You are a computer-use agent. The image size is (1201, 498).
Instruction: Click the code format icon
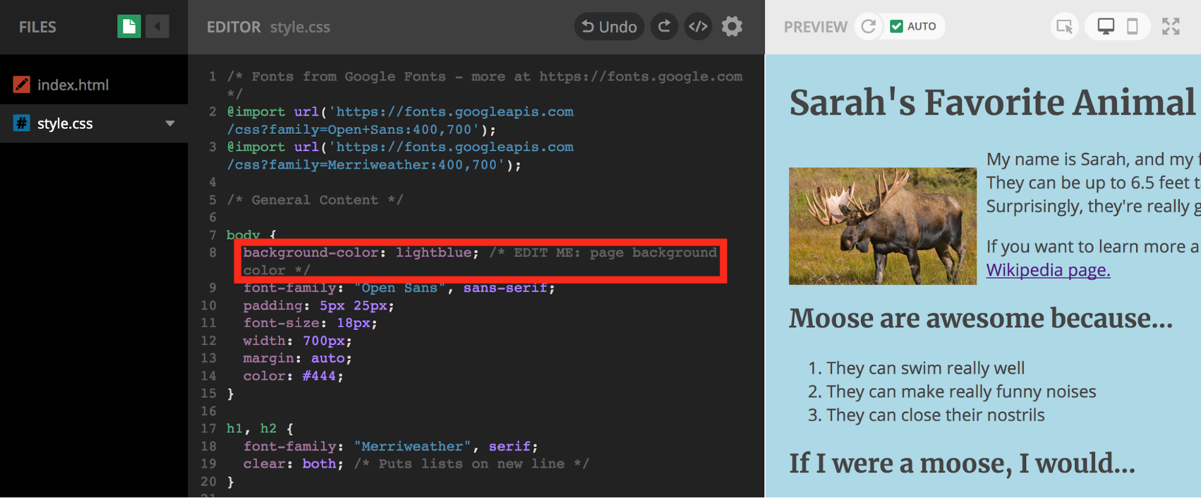[x=698, y=26]
